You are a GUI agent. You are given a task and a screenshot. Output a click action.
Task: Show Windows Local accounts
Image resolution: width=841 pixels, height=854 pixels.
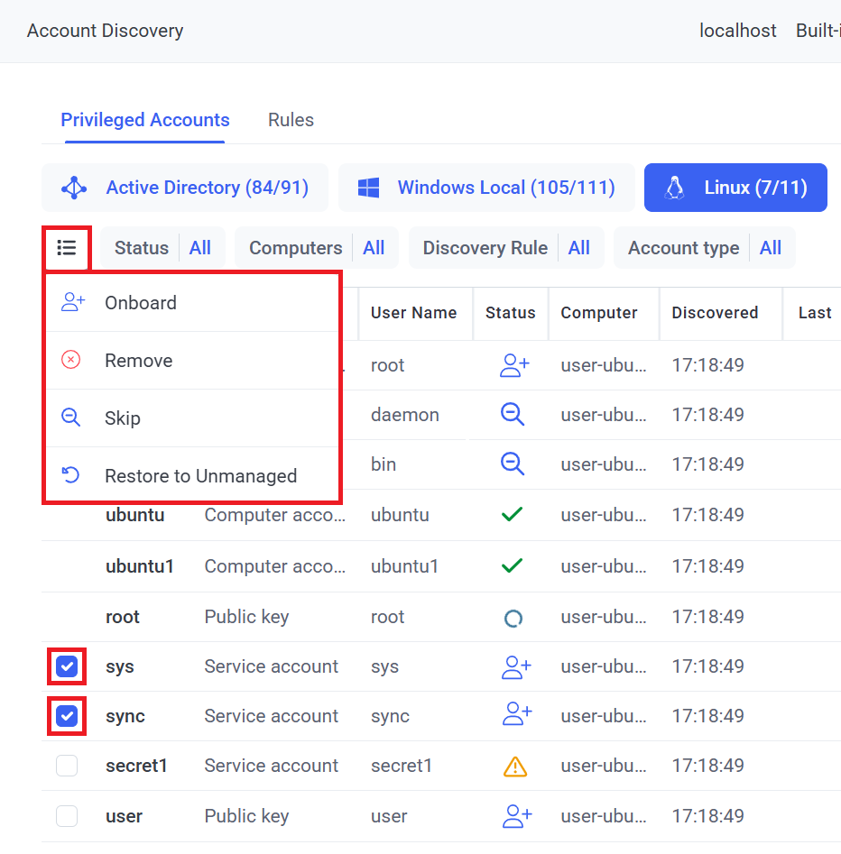(x=486, y=188)
